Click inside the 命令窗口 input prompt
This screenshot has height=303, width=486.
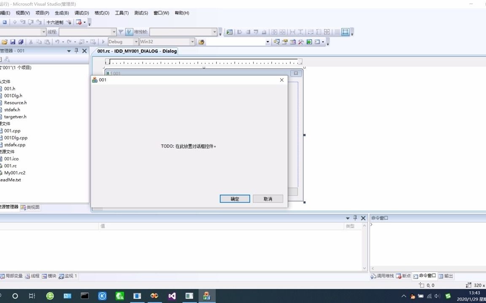[401, 224]
